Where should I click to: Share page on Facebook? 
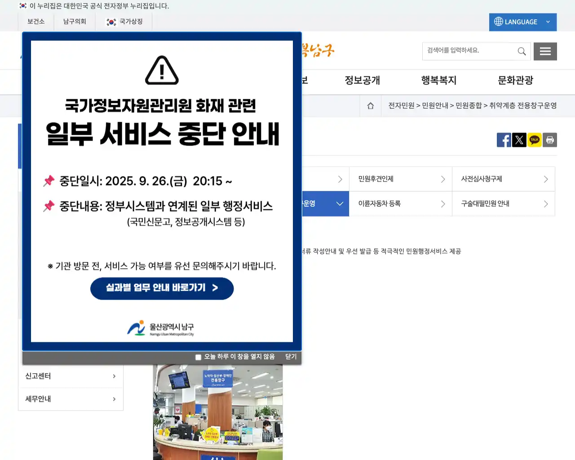click(504, 140)
